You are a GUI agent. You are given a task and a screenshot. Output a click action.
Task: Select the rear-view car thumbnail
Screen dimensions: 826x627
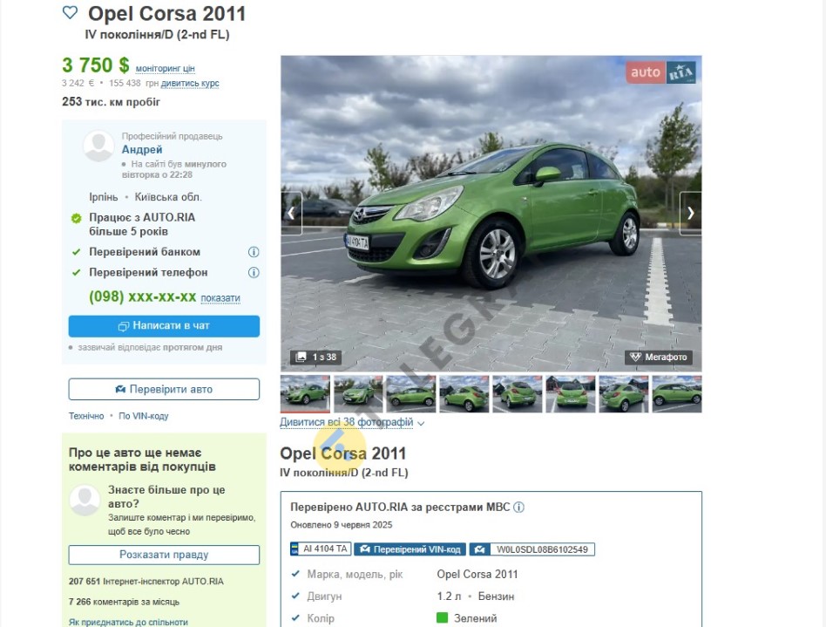tap(570, 393)
